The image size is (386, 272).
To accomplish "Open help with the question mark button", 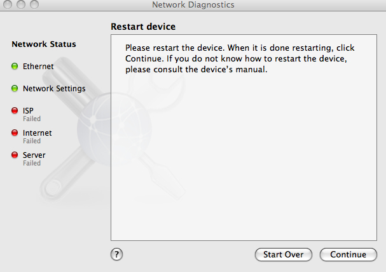I will (x=116, y=254).
